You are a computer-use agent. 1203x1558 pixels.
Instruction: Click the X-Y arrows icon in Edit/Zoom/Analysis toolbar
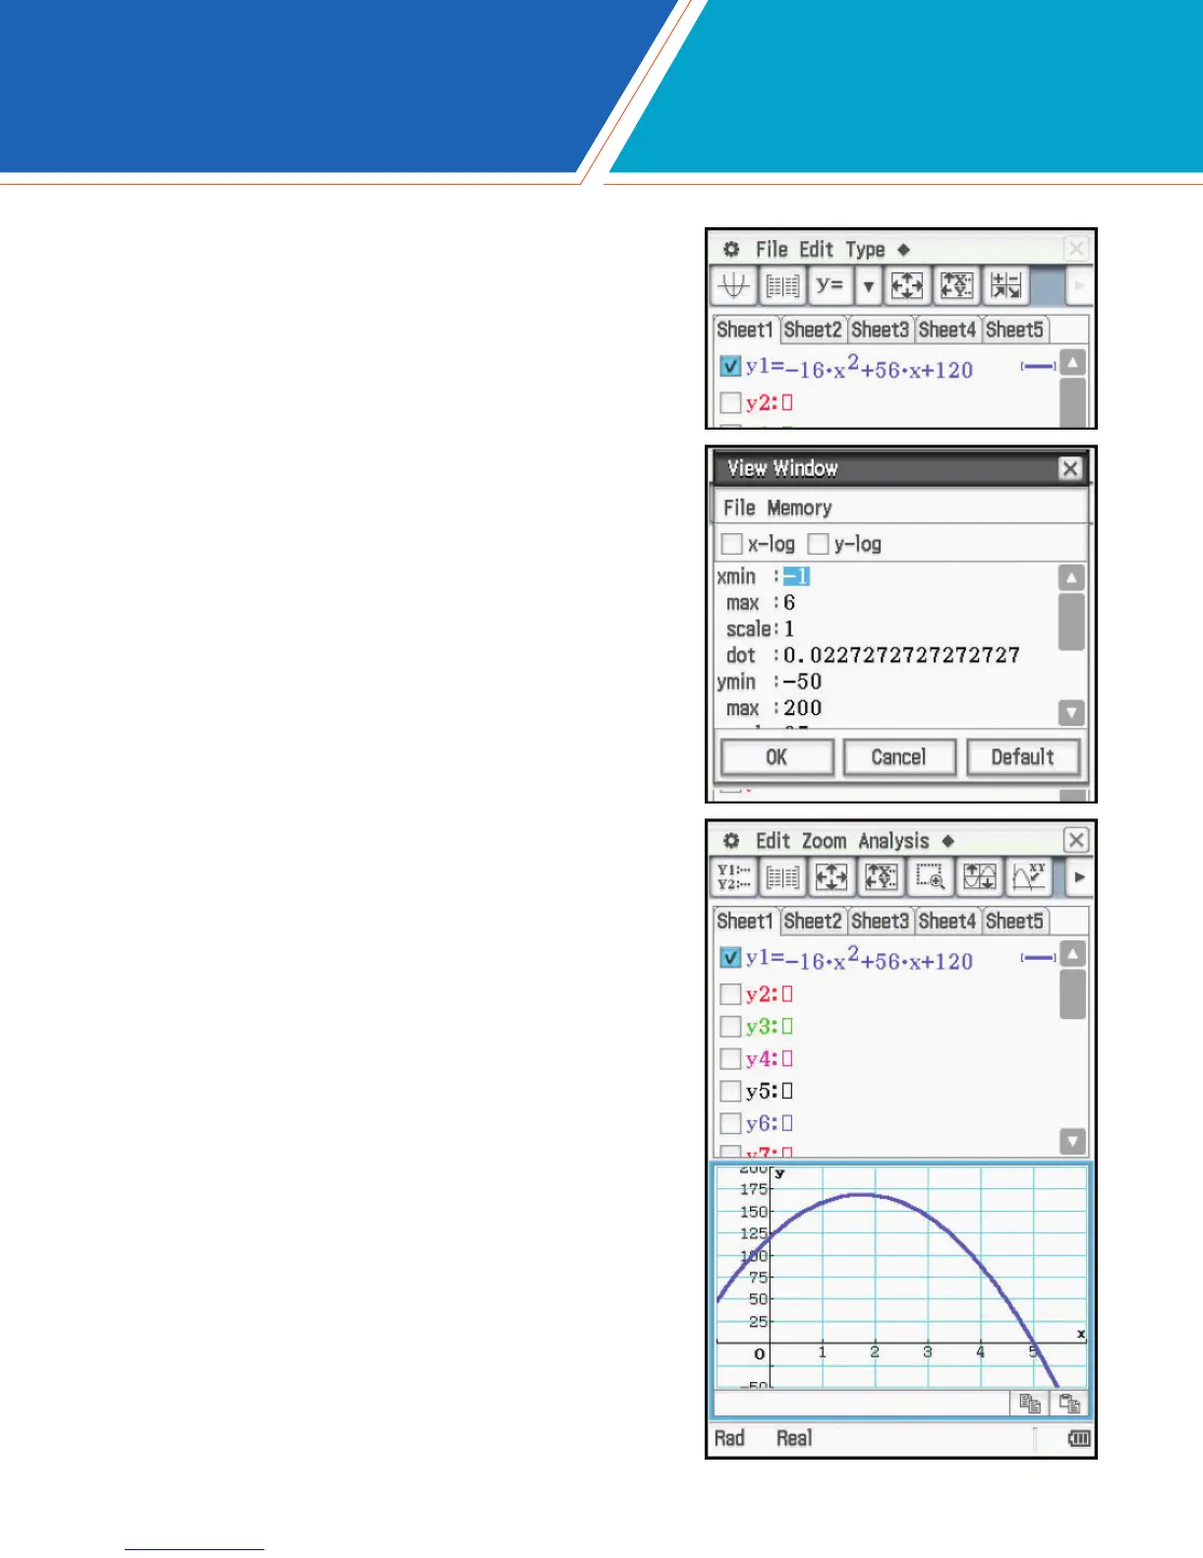click(881, 877)
